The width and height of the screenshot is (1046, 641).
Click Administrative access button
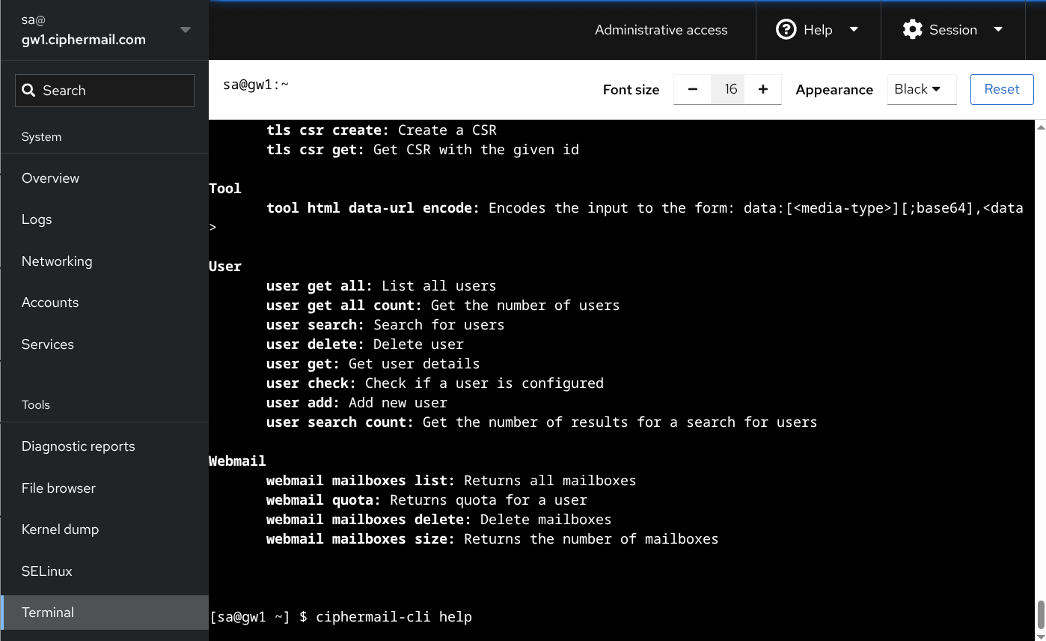click(661, 30)
